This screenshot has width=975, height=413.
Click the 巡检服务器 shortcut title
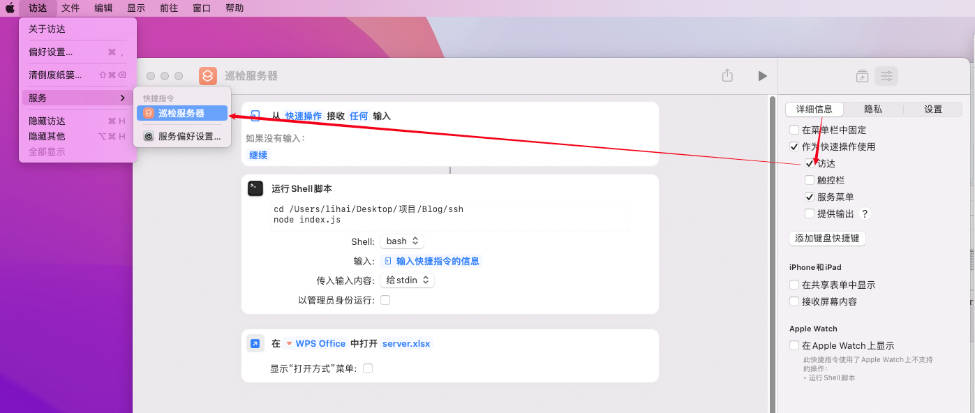pyautogui.click(x=251, y=75)
